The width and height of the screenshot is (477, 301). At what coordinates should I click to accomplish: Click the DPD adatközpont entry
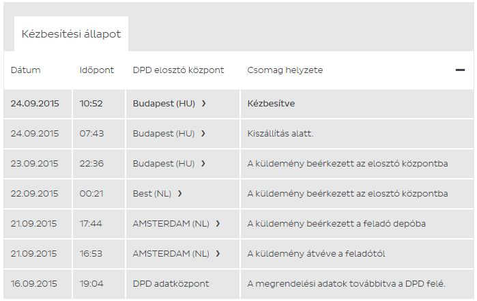(171, 283)
